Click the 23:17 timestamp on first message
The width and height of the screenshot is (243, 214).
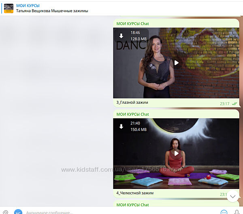point(224,104)
